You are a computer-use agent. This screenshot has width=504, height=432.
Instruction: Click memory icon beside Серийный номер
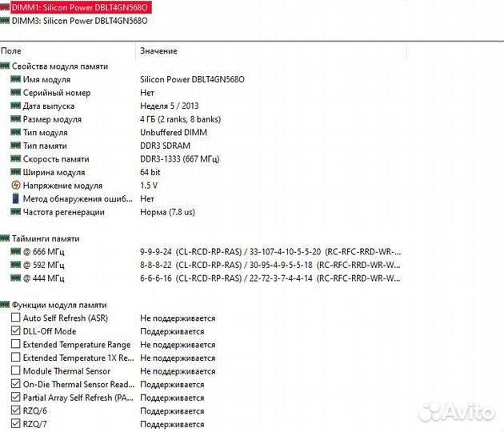[15, 93]
